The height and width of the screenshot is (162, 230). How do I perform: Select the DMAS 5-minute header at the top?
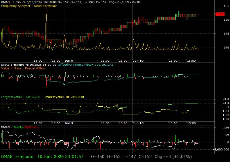pyautogui.click(x=71, y=2)
